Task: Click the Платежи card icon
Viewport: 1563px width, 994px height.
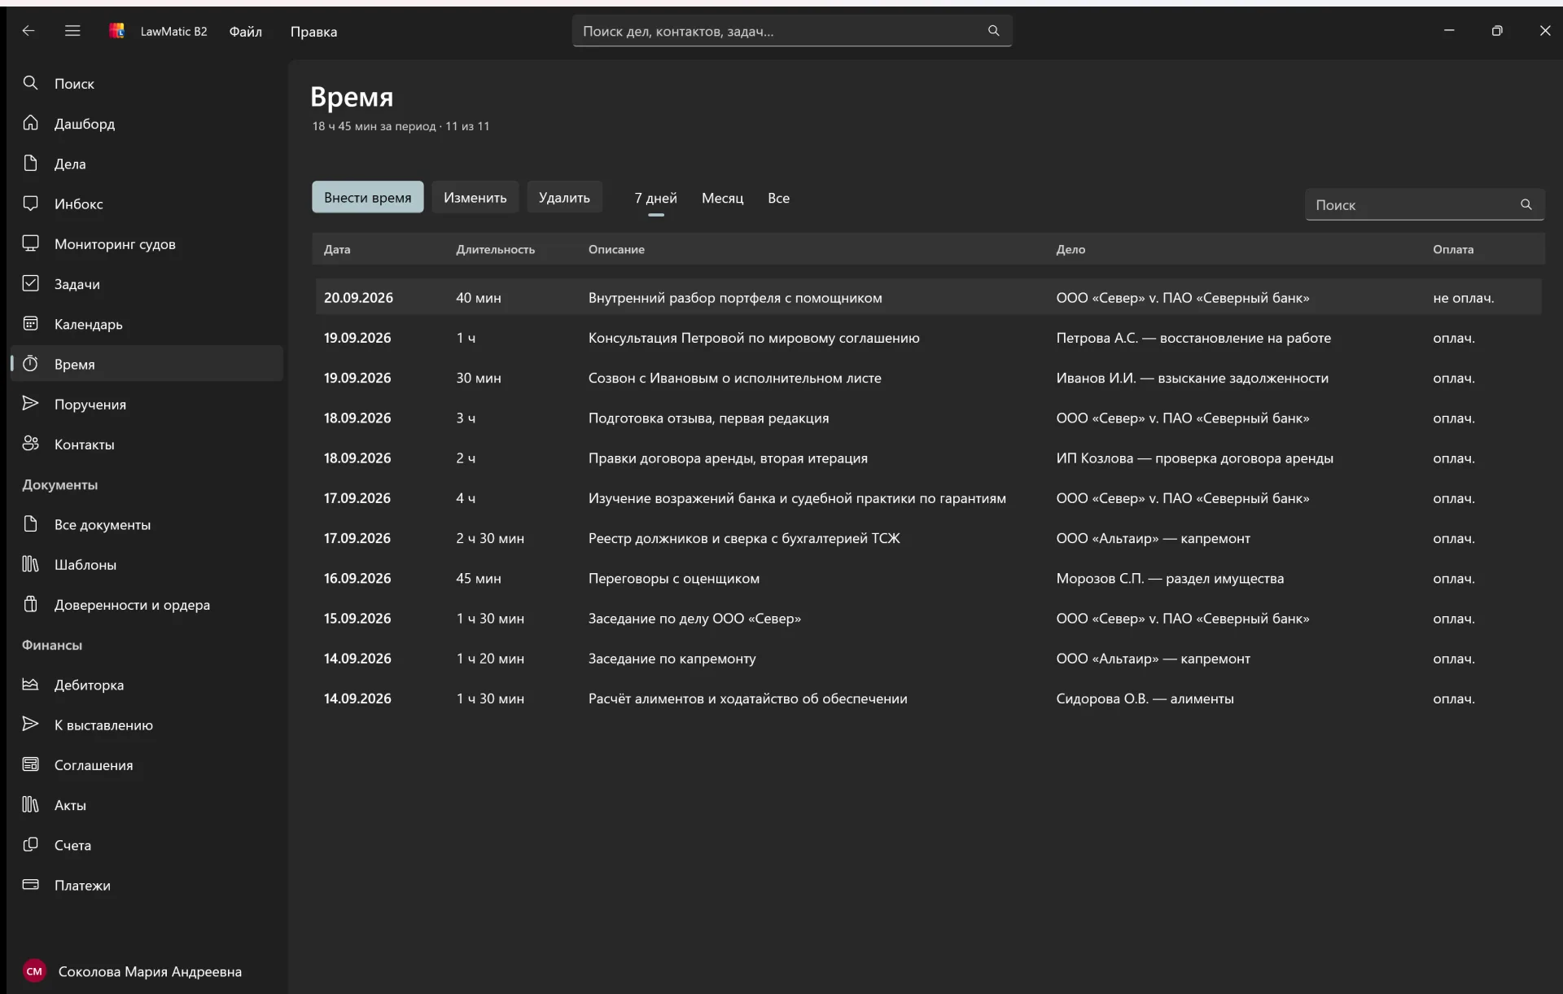Action: coord(30,885)
